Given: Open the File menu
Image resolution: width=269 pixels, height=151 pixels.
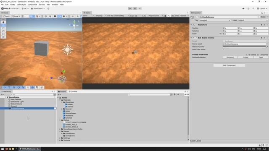Looking at the screenshot, I should [x=2, y=5].
